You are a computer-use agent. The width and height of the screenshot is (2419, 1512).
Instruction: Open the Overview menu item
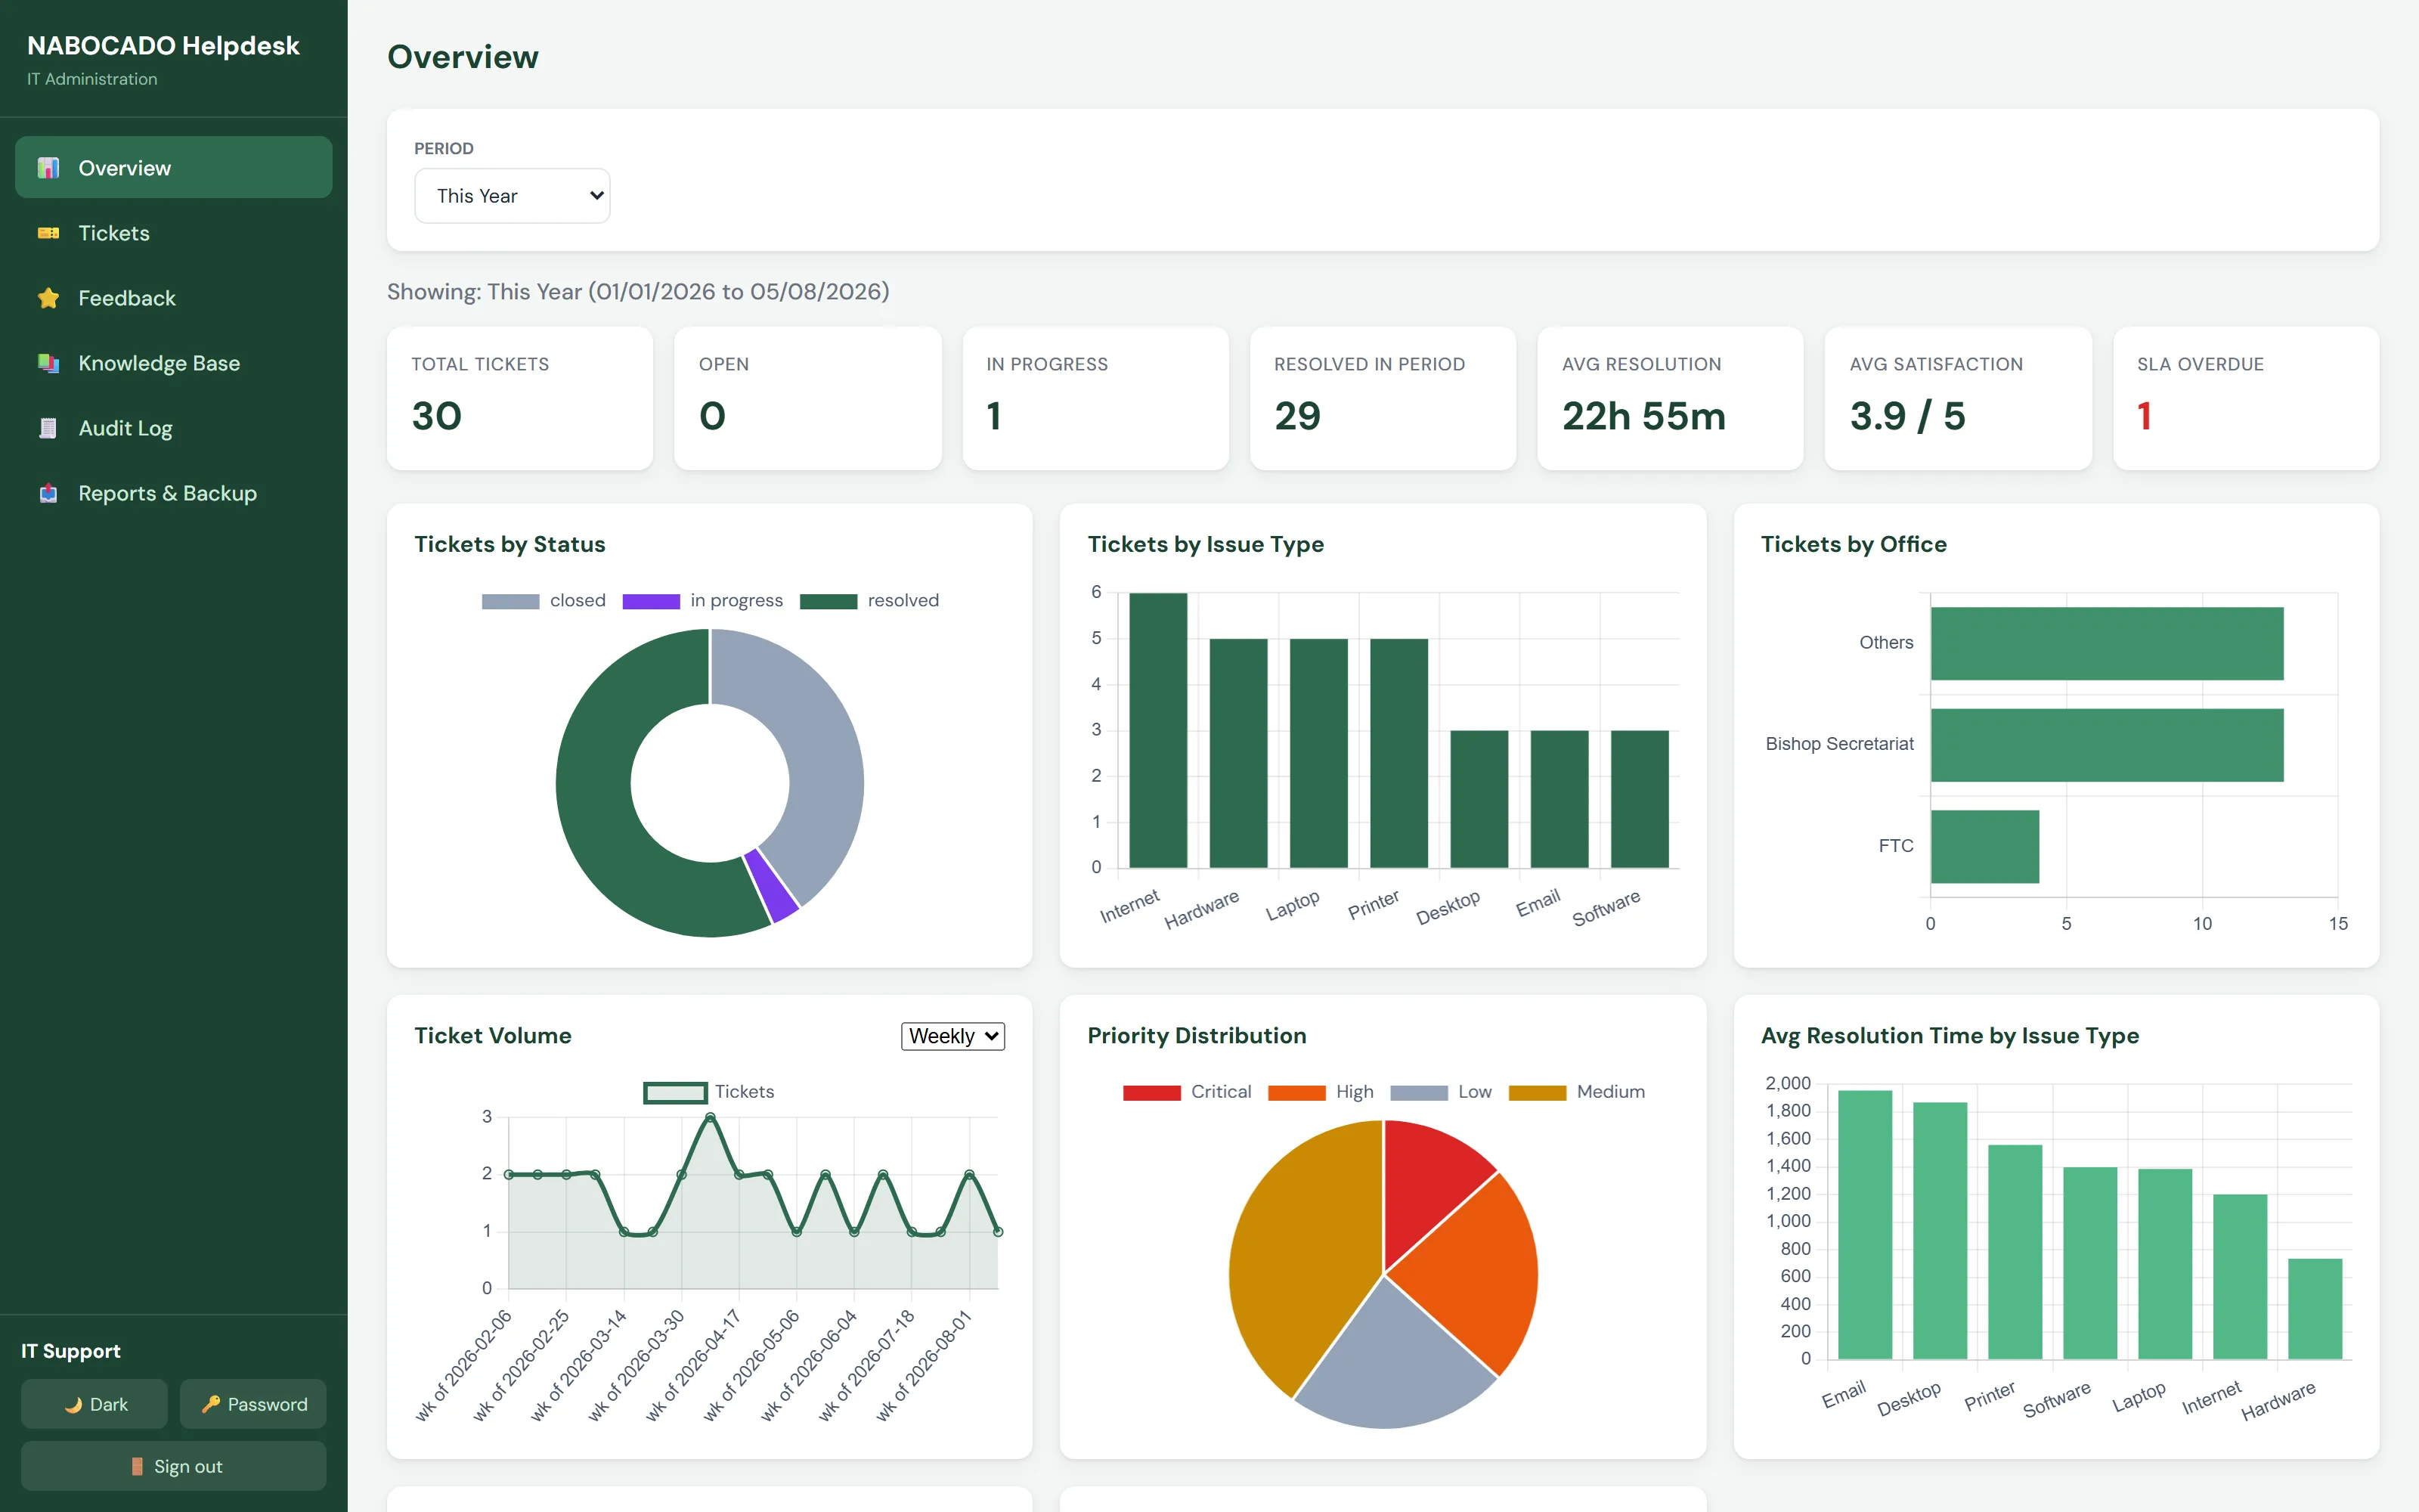coord(173,167)
